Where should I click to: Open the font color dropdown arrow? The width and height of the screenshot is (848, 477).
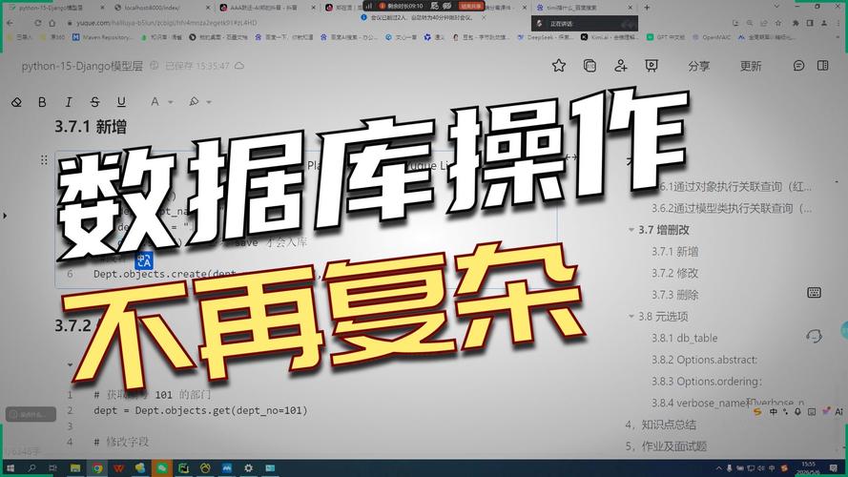[171, 102]
